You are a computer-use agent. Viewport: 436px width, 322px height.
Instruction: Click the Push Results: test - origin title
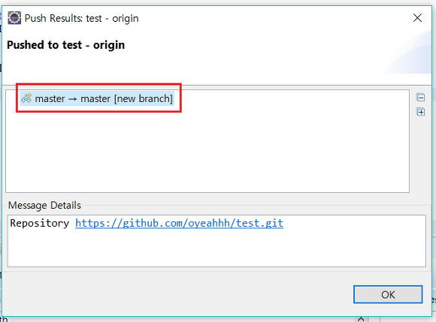tap(81, 18)
